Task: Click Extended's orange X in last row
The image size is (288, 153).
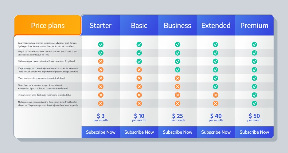Action: [216, 103]
